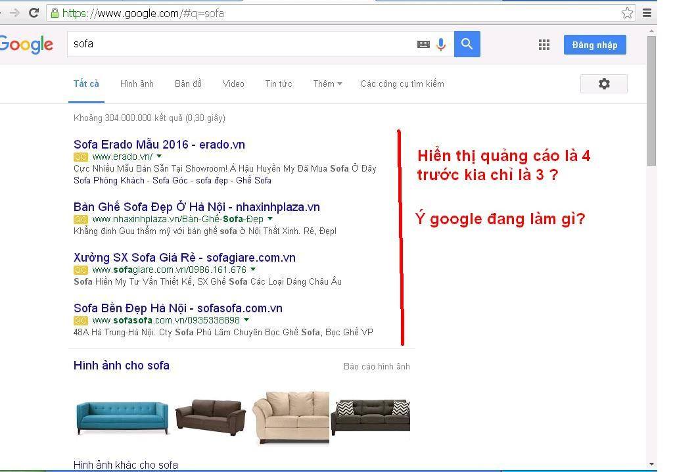The image size is (673, 472).
Task: Open the Chrome hamburger menu
Action: coord(647,13)
